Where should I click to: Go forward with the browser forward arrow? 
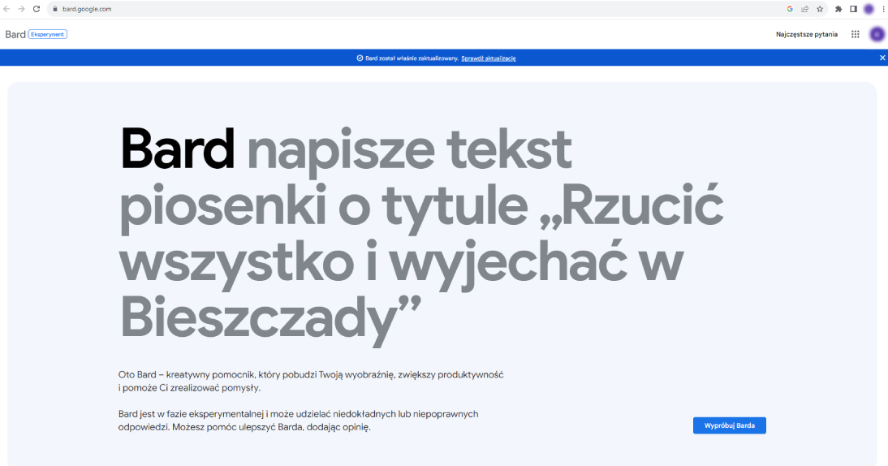click(22, 9)
